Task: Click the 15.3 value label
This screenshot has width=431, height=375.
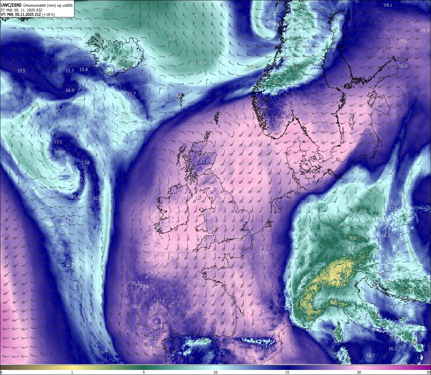Action: pyautogui.click(x=70, y=267)
